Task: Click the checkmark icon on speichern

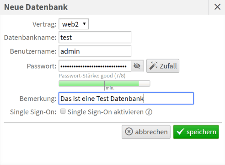Action: (x=180, y=132)
